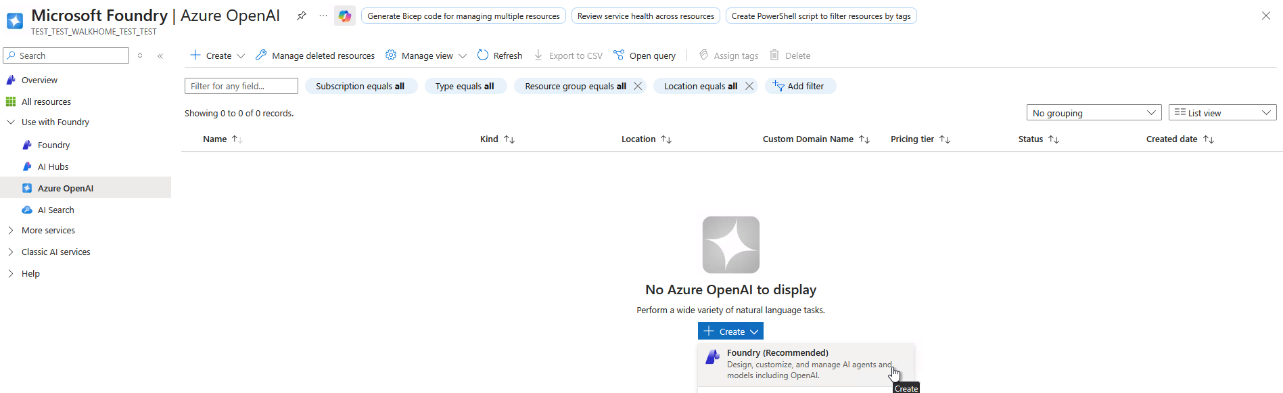The height and width of the screenshot is (393, 1283).
Task: Open the Manage view gear menu
Action: pos(426,55)
